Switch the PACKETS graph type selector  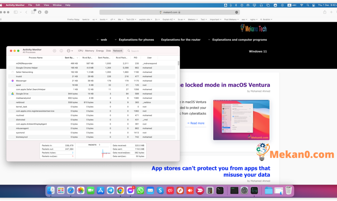pyautogui.click(x=94, y=145)
